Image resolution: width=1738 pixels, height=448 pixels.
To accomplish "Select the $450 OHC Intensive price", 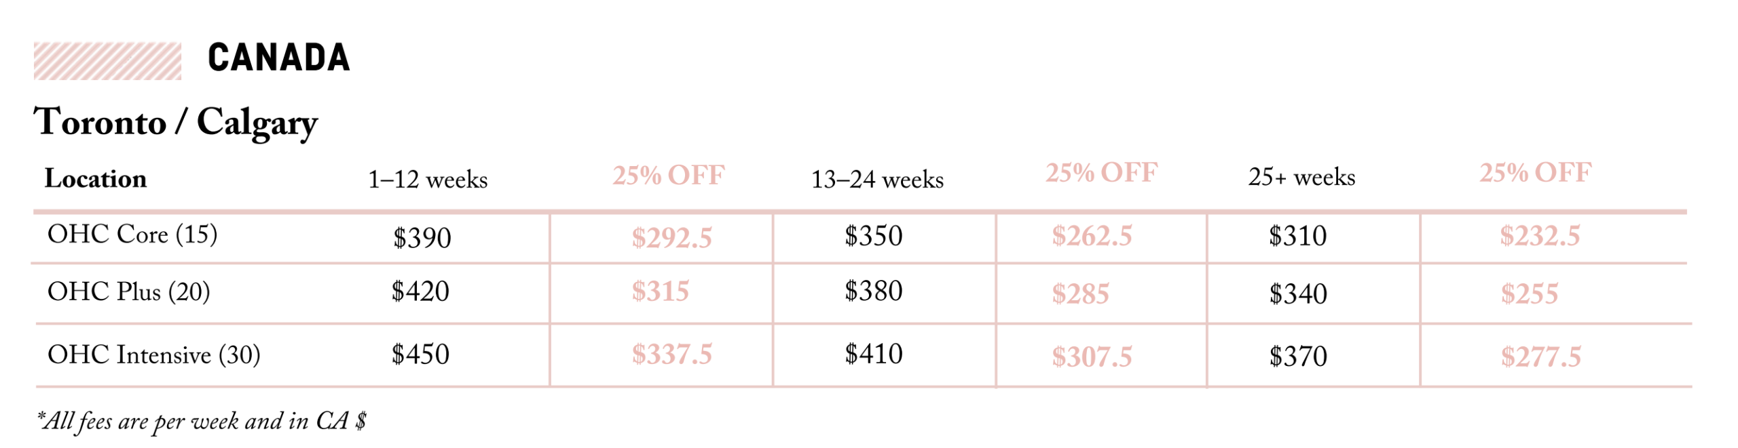I will 420,354.
